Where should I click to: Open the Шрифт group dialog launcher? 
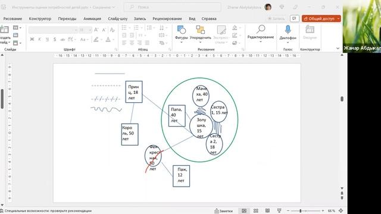pyautogui.click(x=116, y=49)
